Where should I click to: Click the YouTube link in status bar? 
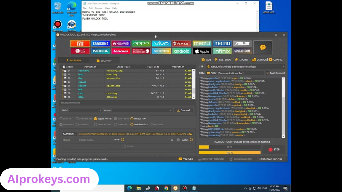click(186, 159)
